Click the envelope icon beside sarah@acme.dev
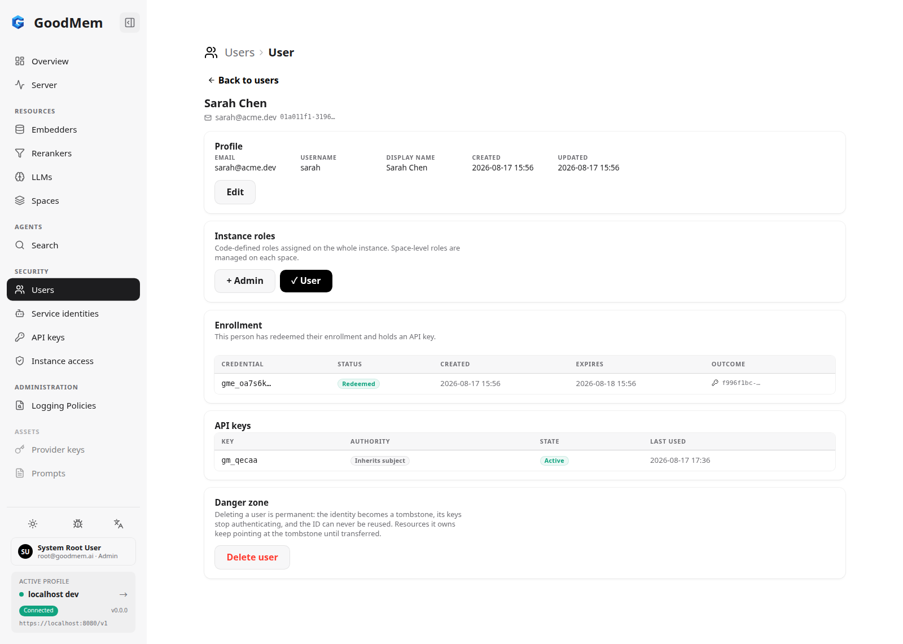This screenshot has width=903, height=644. point(208,117)
